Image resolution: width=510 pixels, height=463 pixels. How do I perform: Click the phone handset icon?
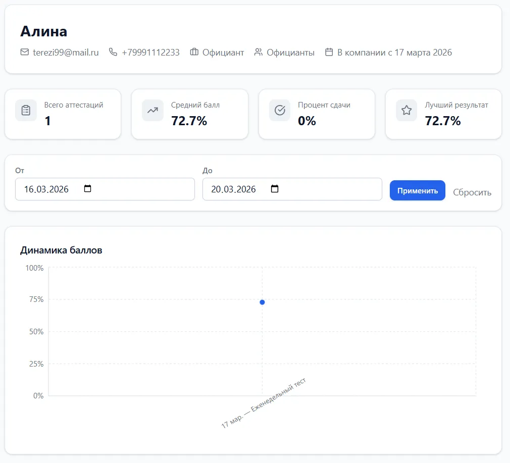(113, 52)
